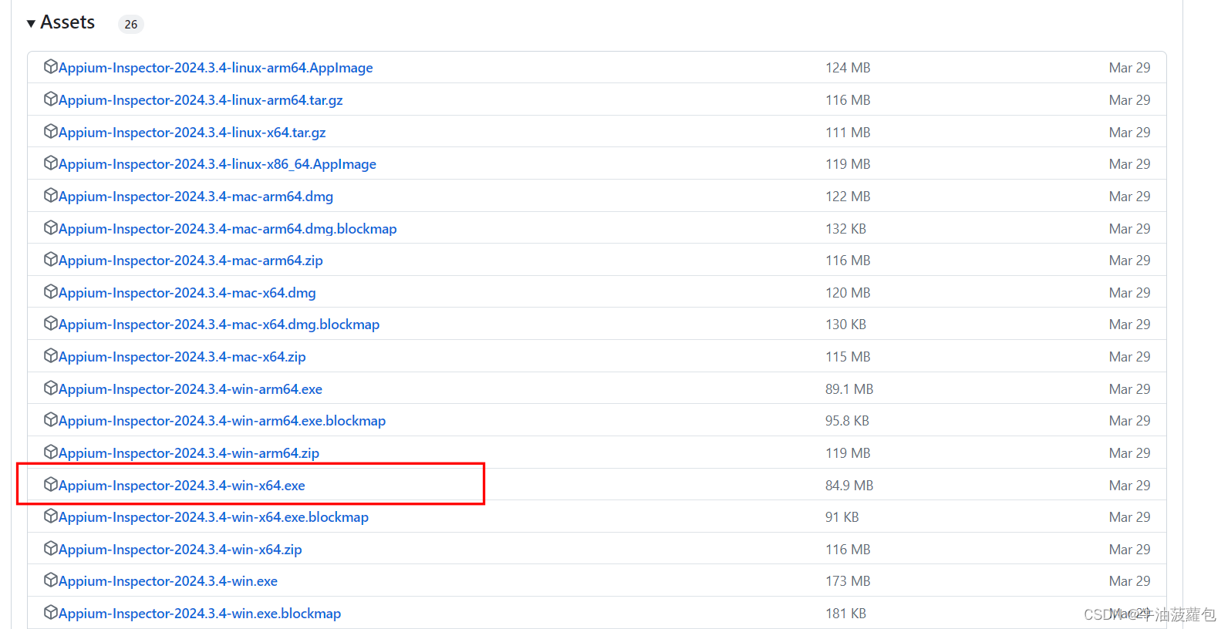Click package icon for win-x64.exe.blockmap
This screenshot has width=1228, height=629.
coord(51,516)
